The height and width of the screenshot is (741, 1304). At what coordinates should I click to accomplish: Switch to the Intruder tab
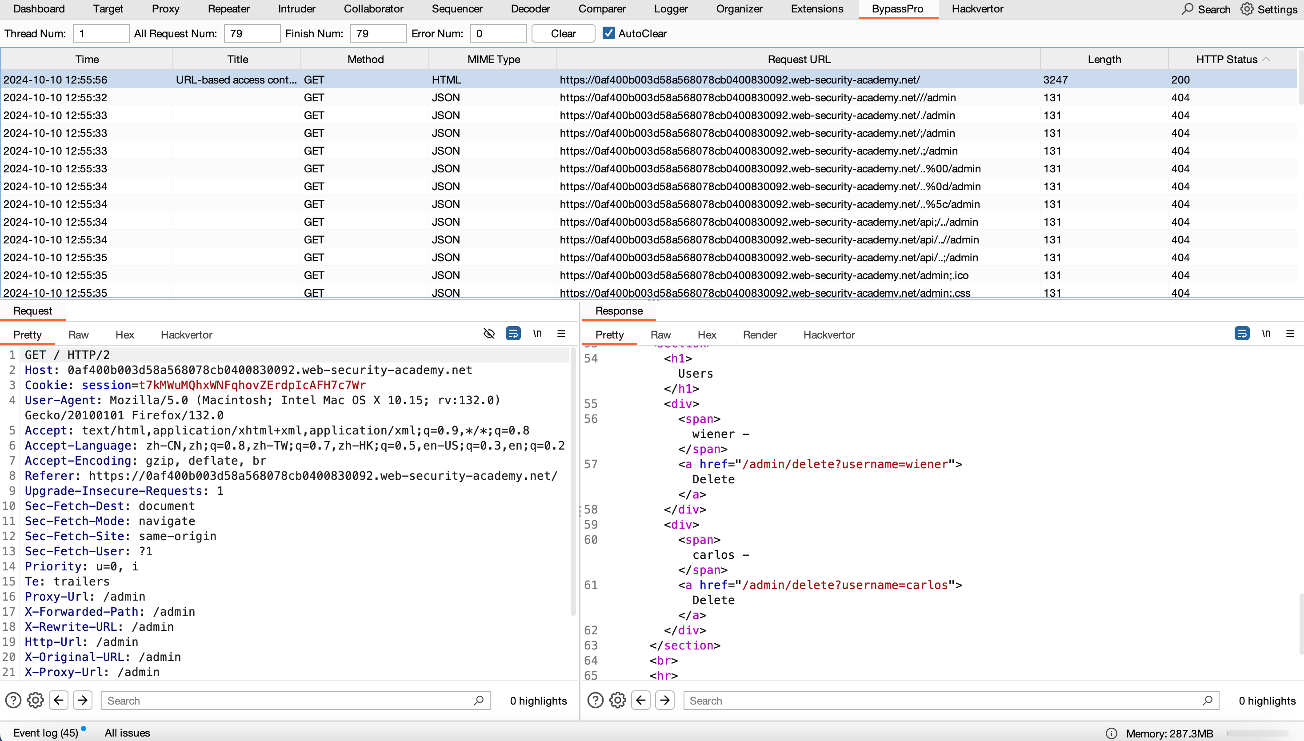pos(296,8)
